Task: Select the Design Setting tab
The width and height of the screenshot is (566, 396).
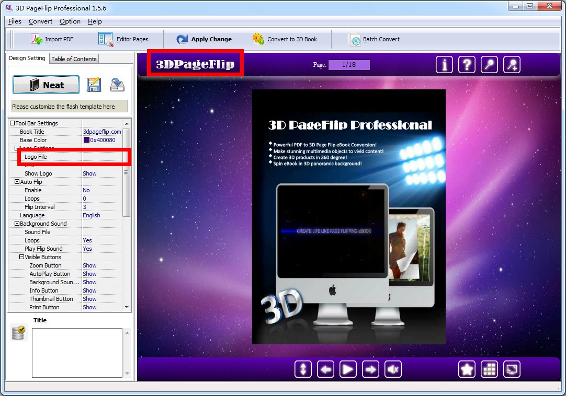Action: tap(27, 58)
